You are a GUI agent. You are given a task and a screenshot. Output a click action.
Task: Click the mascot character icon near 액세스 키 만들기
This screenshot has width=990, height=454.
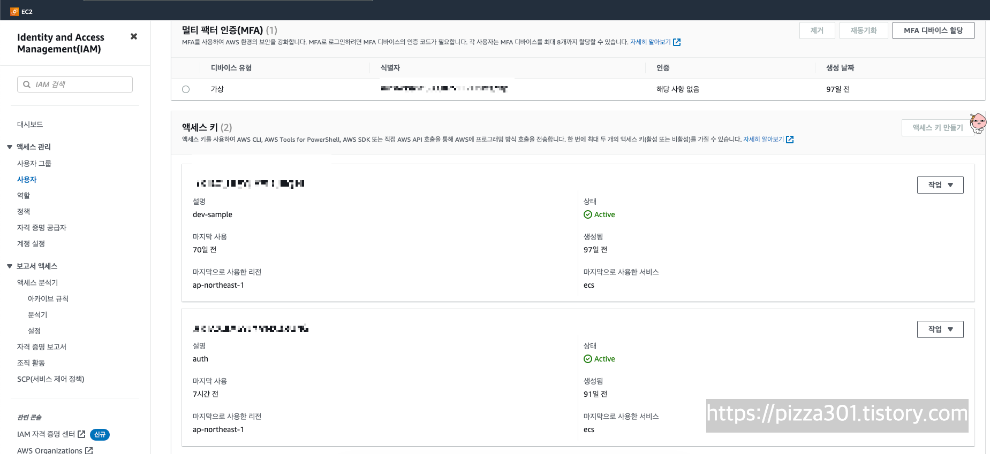[x=978, y=124]
